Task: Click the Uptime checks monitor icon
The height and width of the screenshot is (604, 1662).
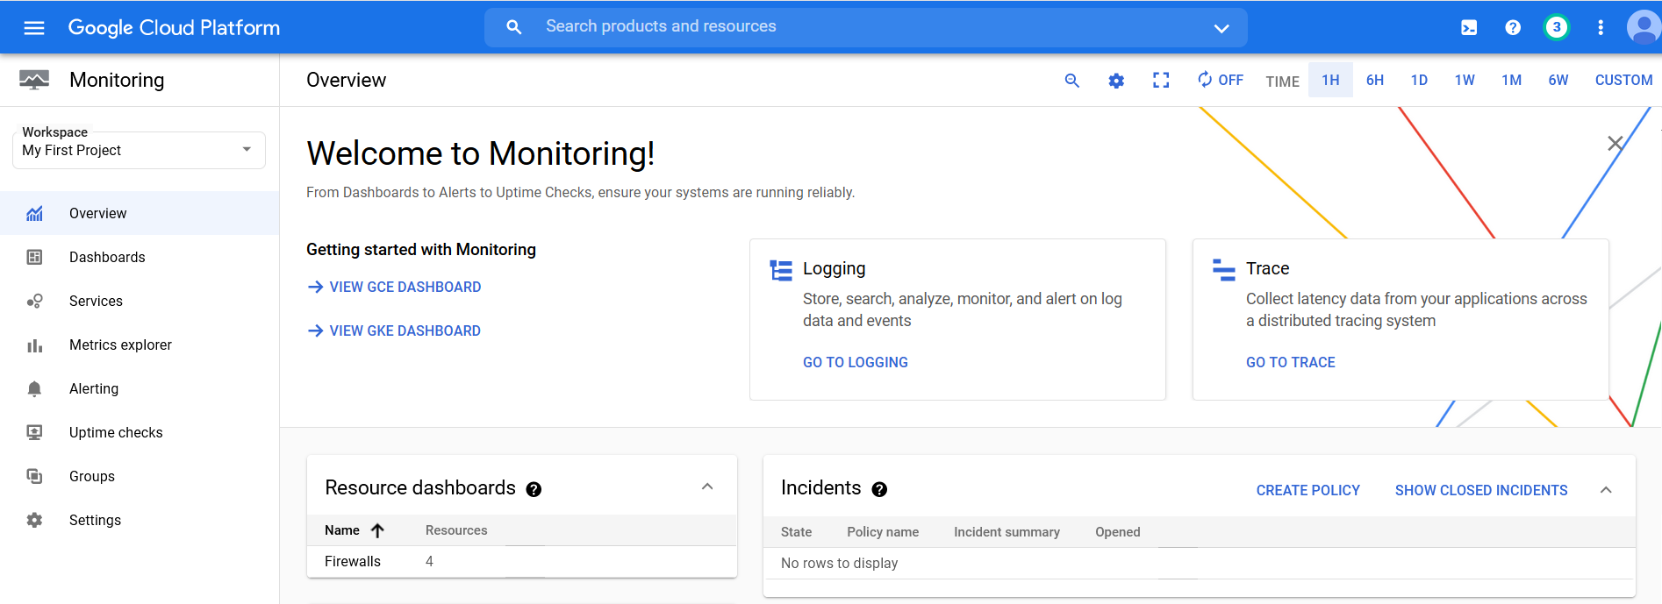Action: tap(34, 432)
